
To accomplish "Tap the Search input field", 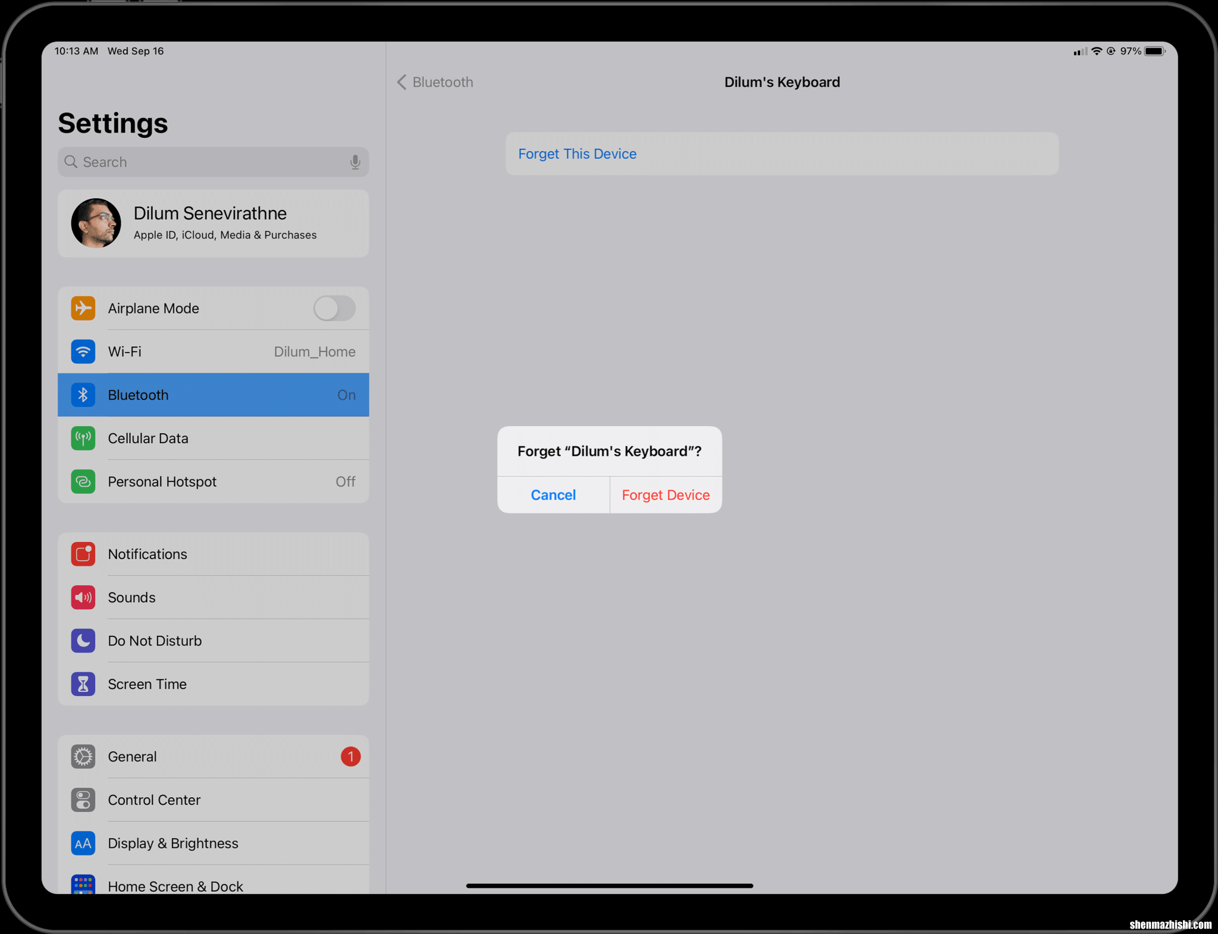I will click(x=214, y=162).
